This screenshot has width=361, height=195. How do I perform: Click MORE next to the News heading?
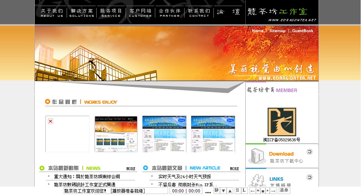pos(131,169)
